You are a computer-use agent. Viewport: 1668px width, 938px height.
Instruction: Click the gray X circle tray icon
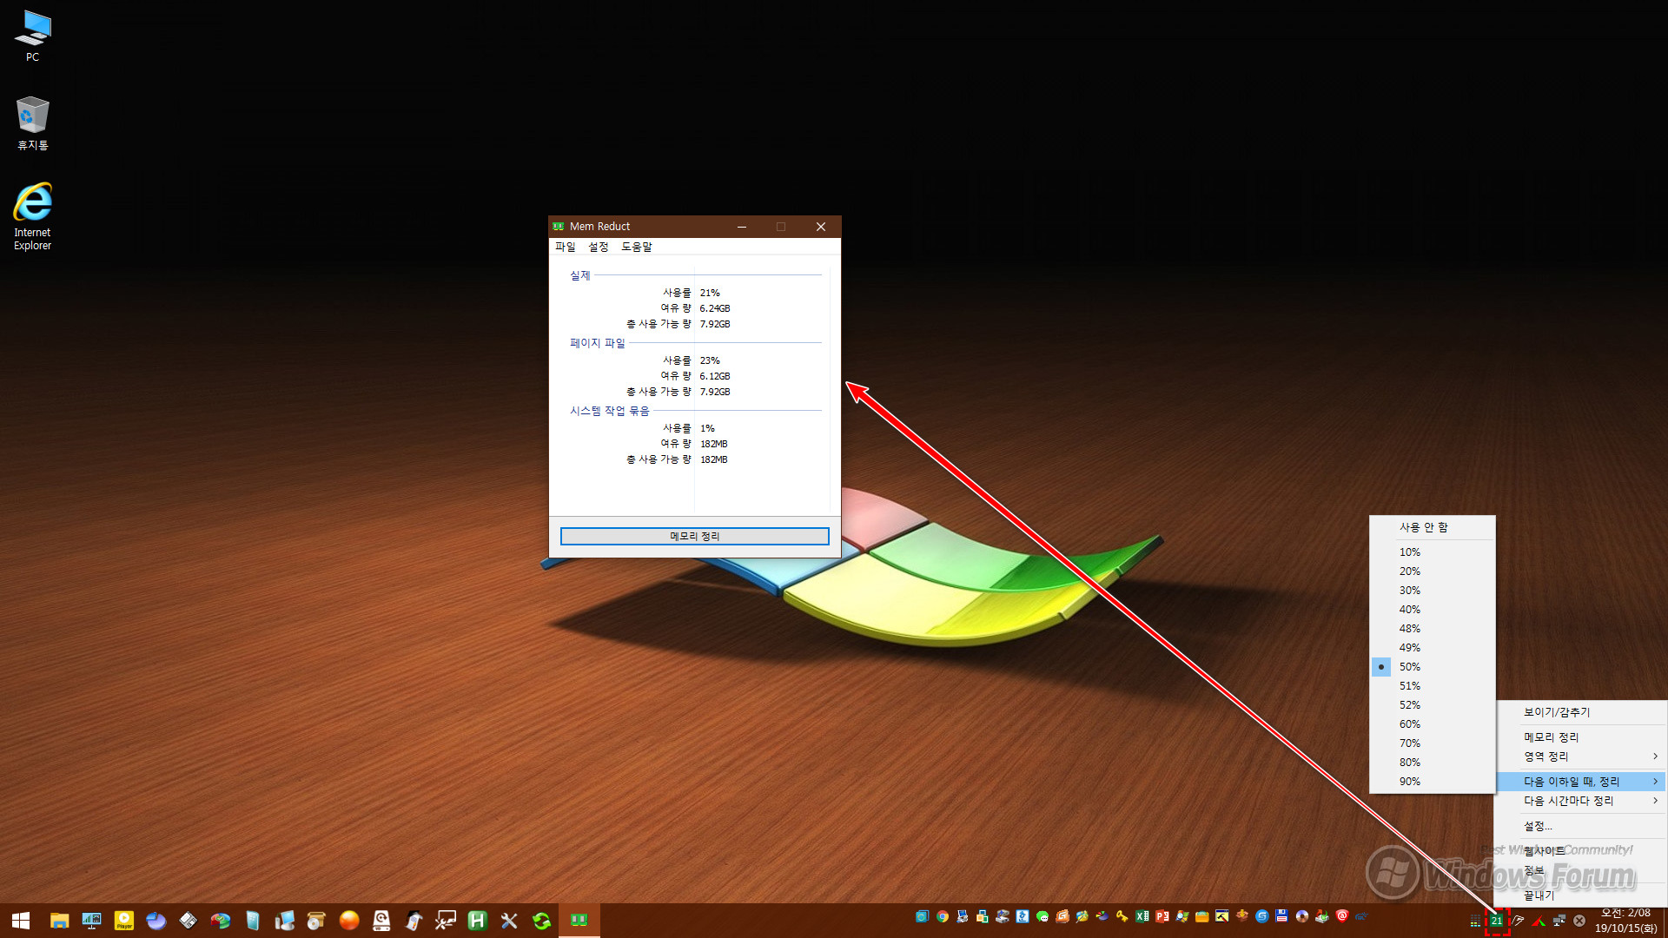[1579, 921]
